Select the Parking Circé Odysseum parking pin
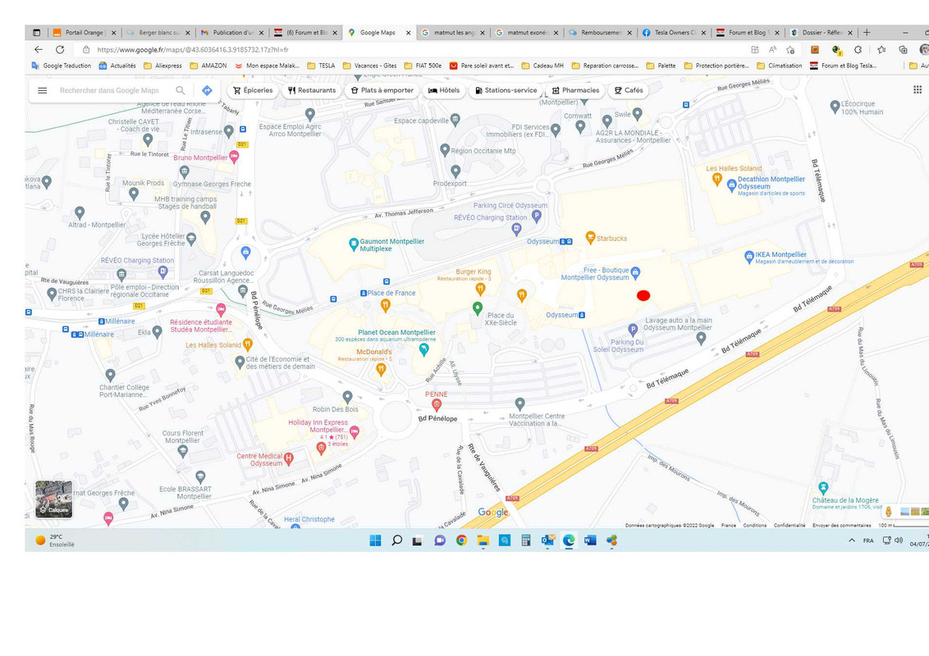 pos(536,216)
